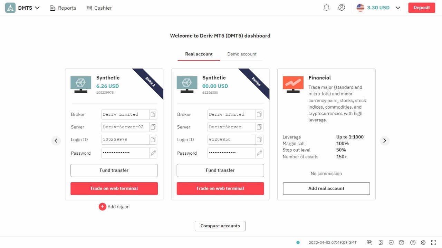Click the Add region plus icon
This screenshot has height=248, width=442.
click(x=102, y=207)
